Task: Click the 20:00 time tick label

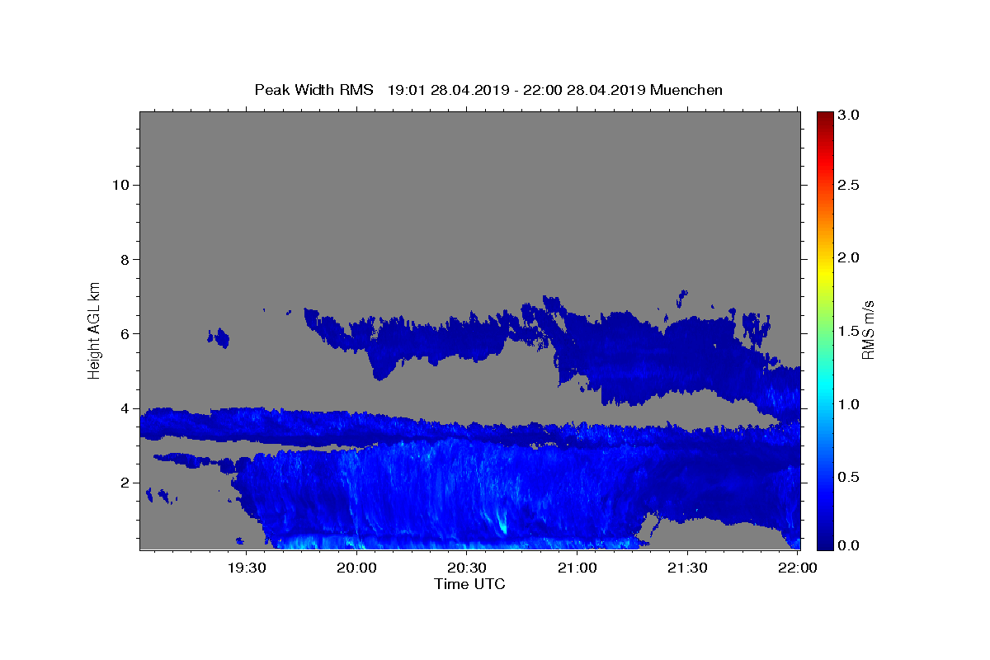Action: pos(357,568)
